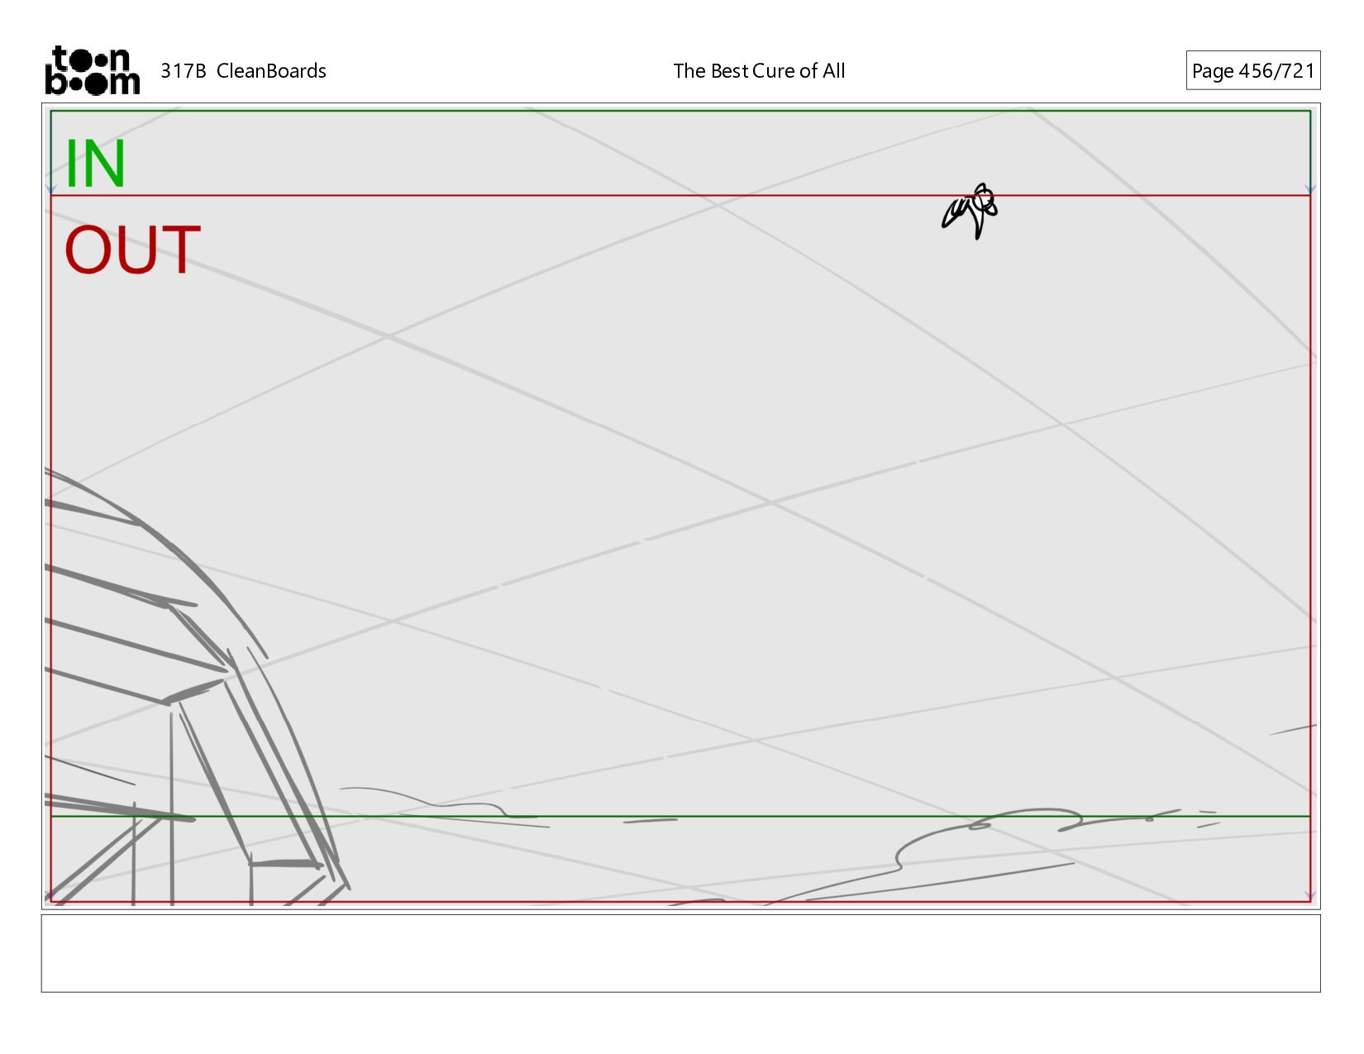The width and height of the screenshot is (1364, 1054).
Task: Click the empty caption box below the panel
Action: [680, 953]
